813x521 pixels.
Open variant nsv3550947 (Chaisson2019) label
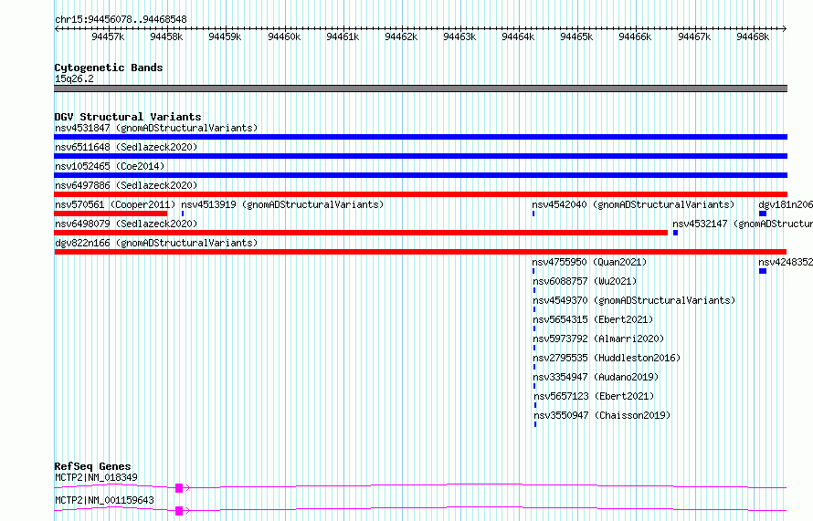click(x=603, y=415)
